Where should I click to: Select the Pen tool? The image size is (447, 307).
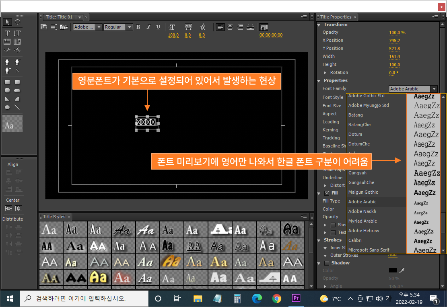click(7, 61)
